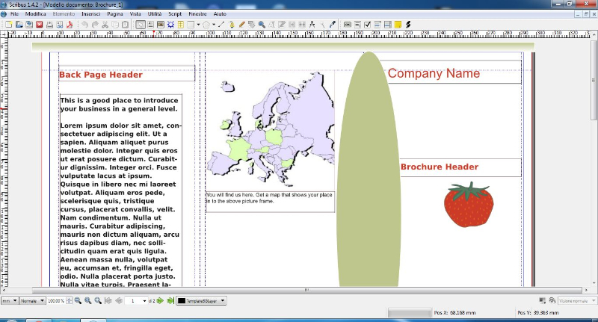Select the Insert Text Frame tool
Screen dimensions: 598x322
150,25
